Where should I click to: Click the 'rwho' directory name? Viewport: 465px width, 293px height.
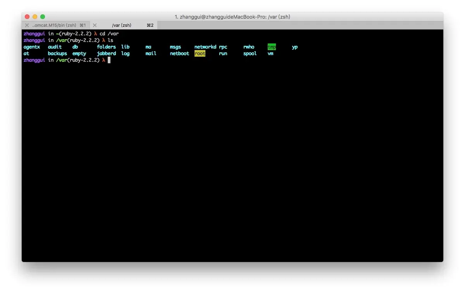[249, 47]
